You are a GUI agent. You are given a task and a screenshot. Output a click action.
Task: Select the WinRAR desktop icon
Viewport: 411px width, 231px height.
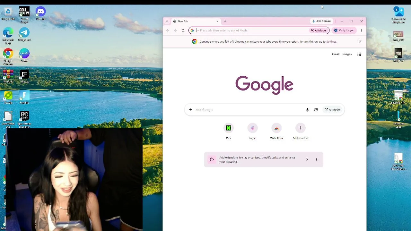[8, 76]
